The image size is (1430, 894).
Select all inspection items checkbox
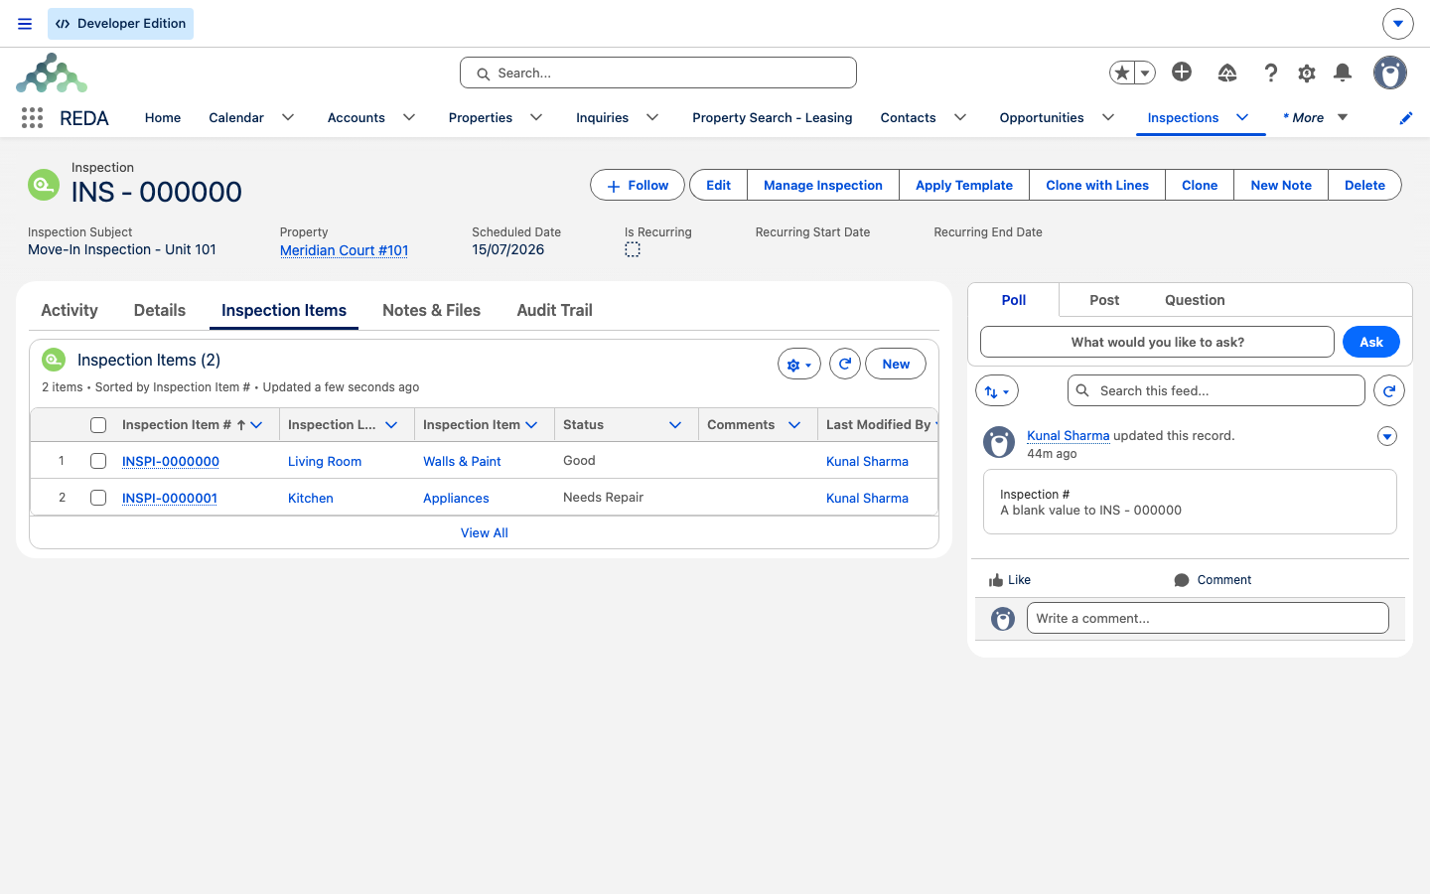pos(98,425)
